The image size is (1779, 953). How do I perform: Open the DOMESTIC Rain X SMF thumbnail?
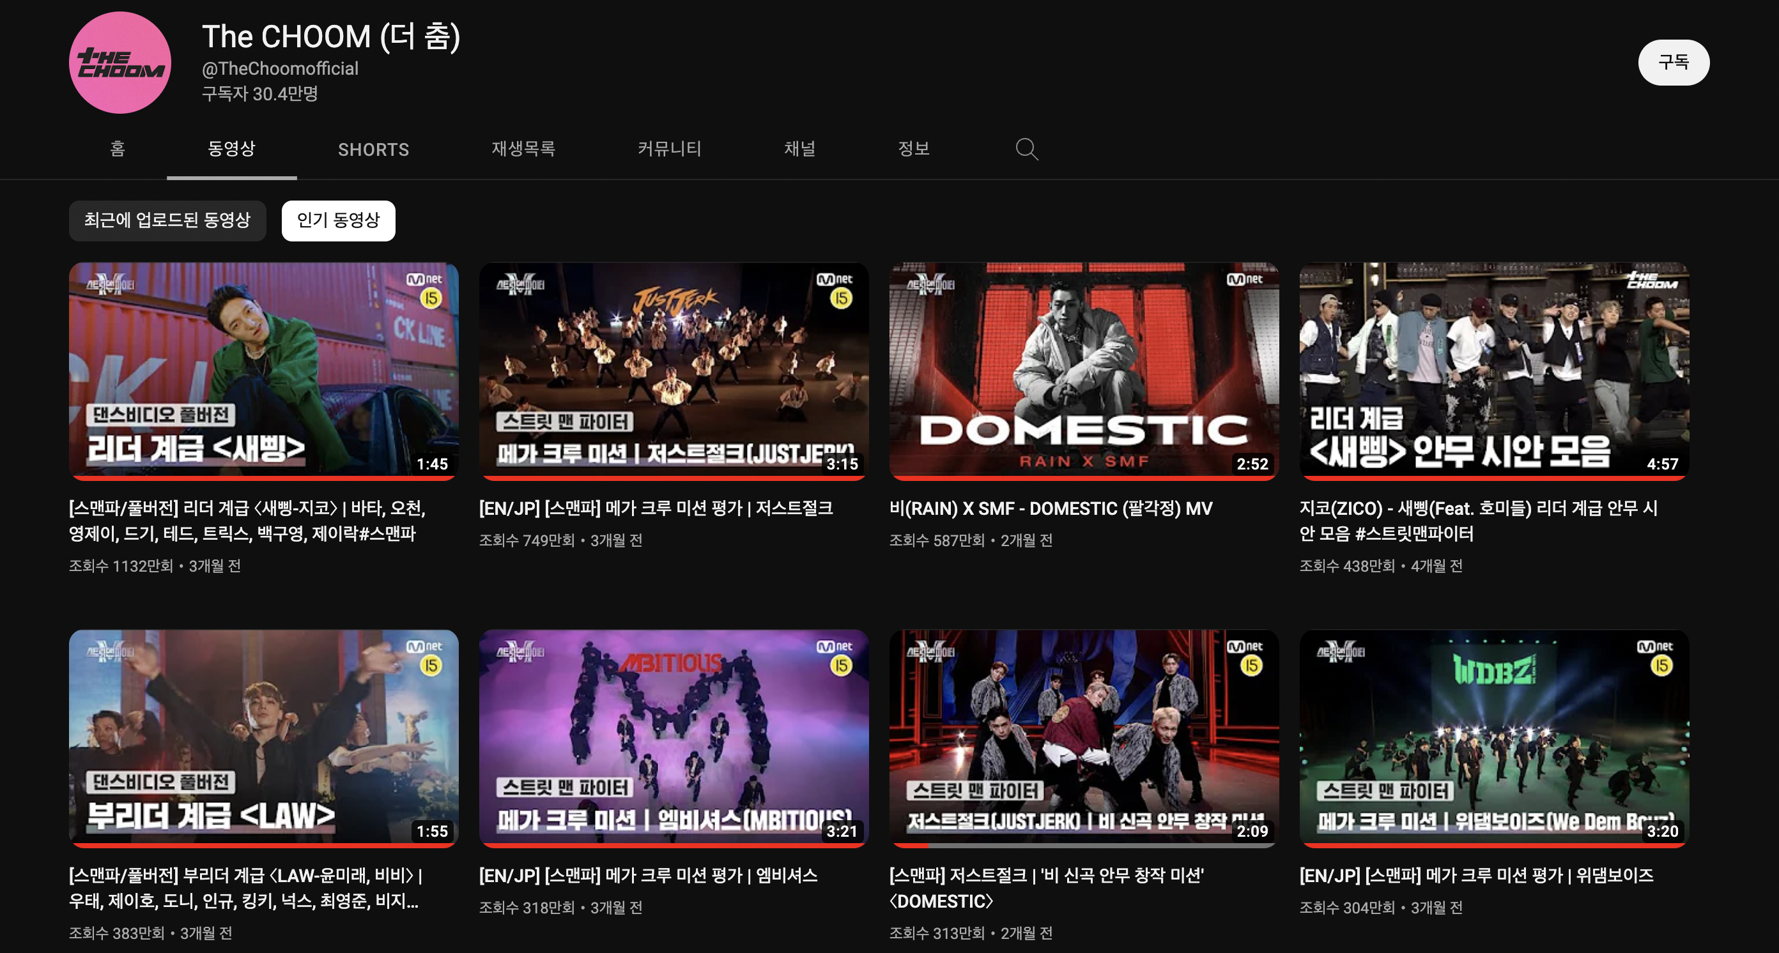pyautogui.click(x=1083, y=369)
